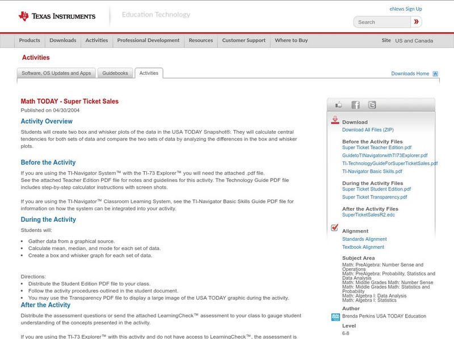Open the Products menu
The image size is (454, 339).
[30, 40]
